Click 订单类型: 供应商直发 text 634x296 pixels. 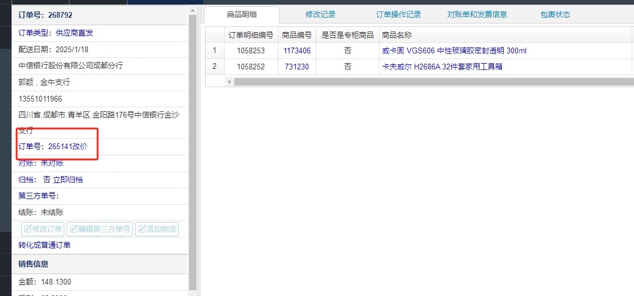pyautogui.click(x=56, y=33)
